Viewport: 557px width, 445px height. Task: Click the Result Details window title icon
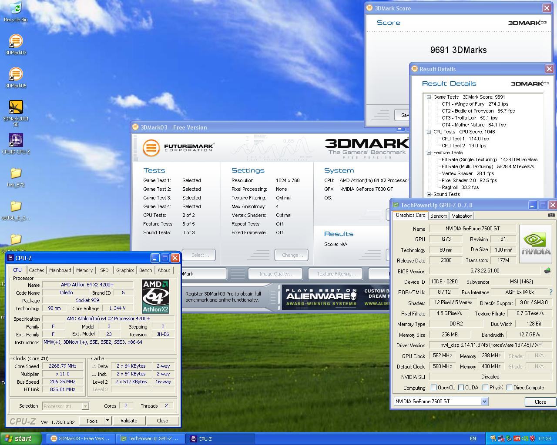click(415, 69)
